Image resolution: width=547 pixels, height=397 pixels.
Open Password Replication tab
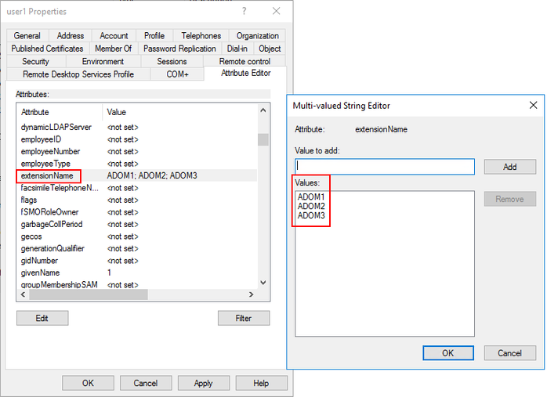coord(179,49)
